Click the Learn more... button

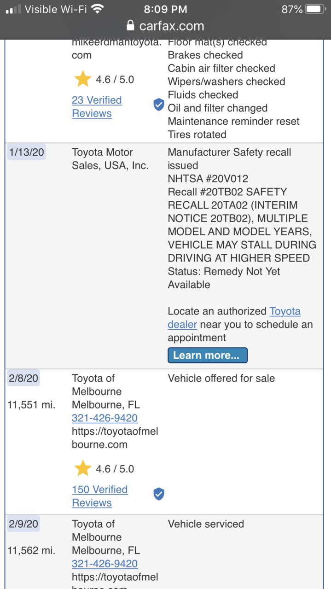(207, 355)
